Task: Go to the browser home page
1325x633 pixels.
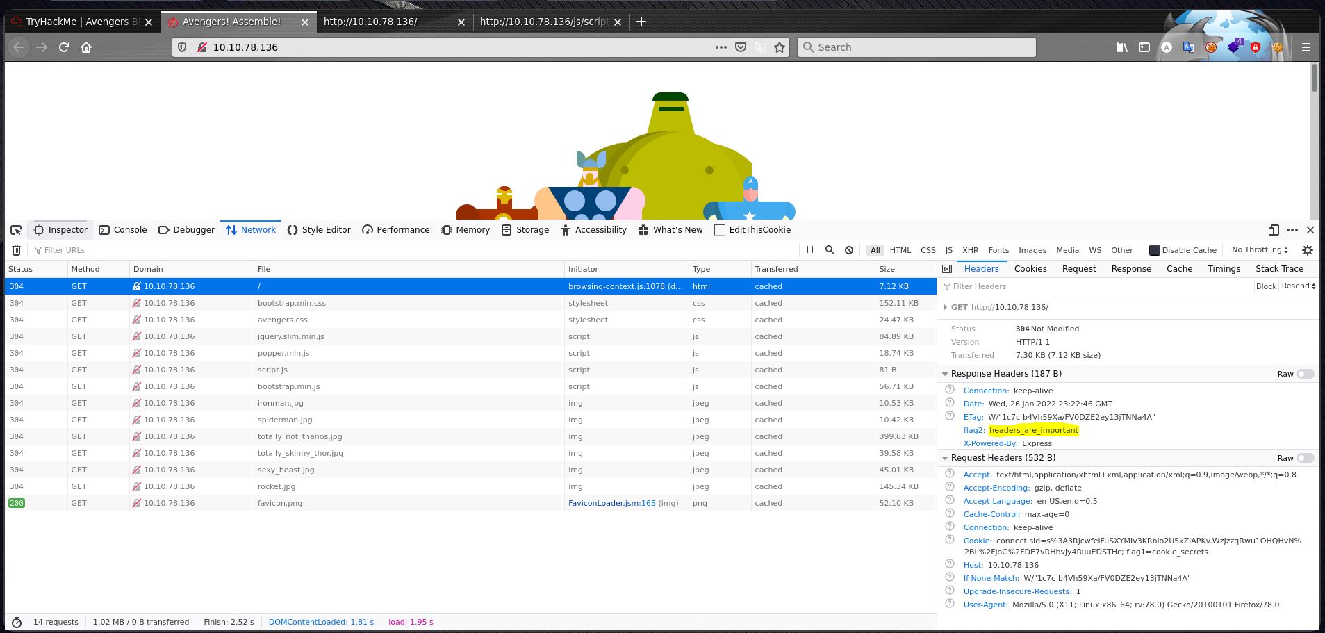Action: [x=86, y=47]
